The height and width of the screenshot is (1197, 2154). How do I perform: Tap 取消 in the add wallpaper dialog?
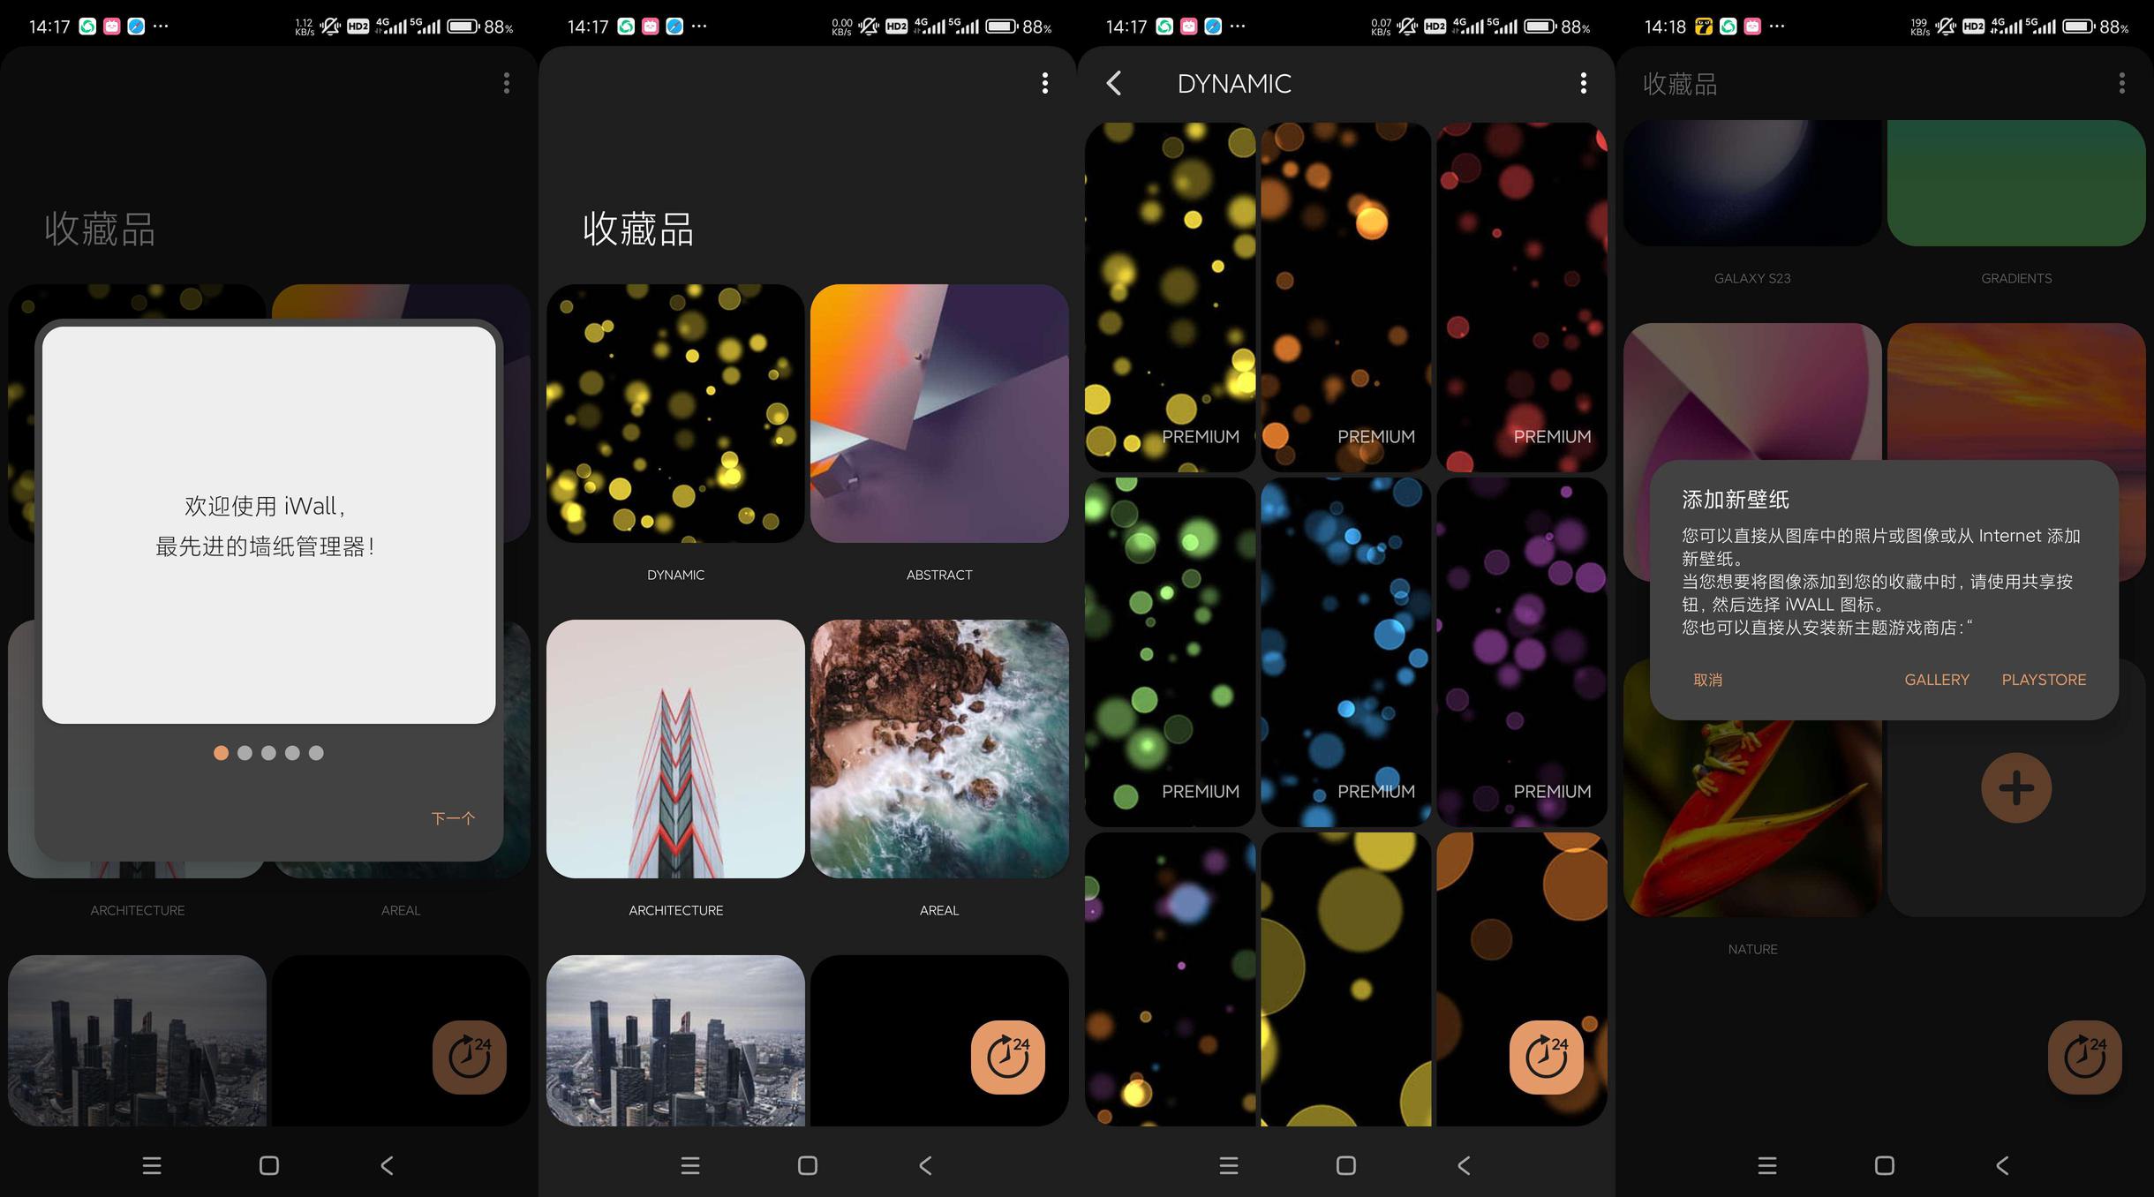[1707, 680]
